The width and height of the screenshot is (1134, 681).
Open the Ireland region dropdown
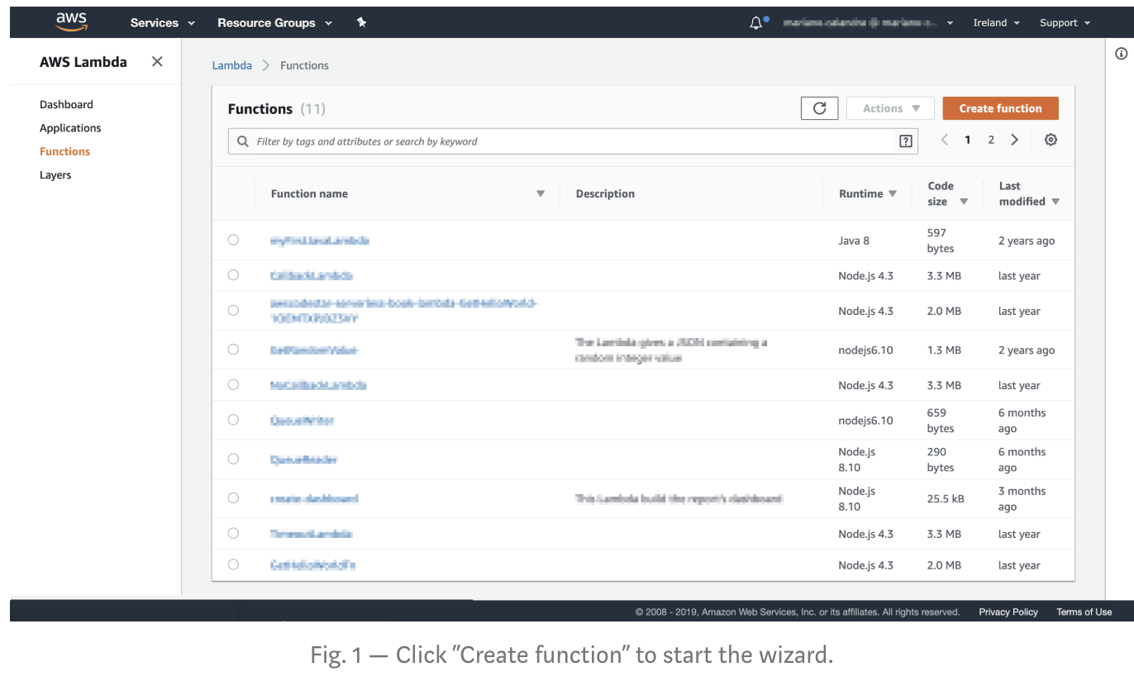coord(996,23)
